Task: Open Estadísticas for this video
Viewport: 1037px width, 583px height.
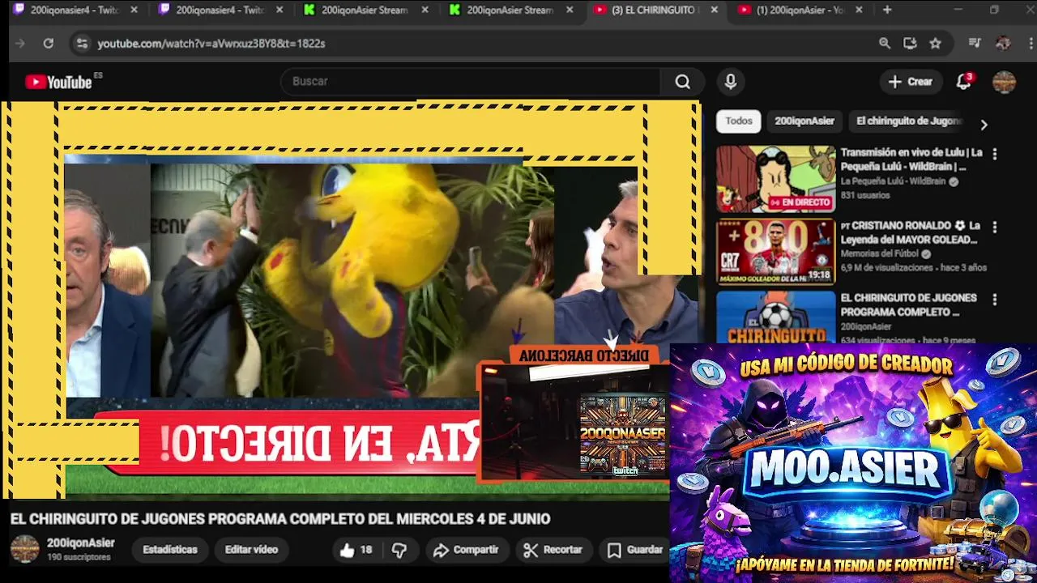Action: pyautogui.click(x=170, y=550)
